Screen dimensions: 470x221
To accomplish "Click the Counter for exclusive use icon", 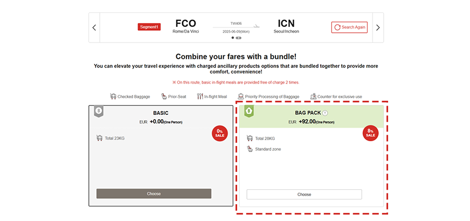I will tap(313, 96).
